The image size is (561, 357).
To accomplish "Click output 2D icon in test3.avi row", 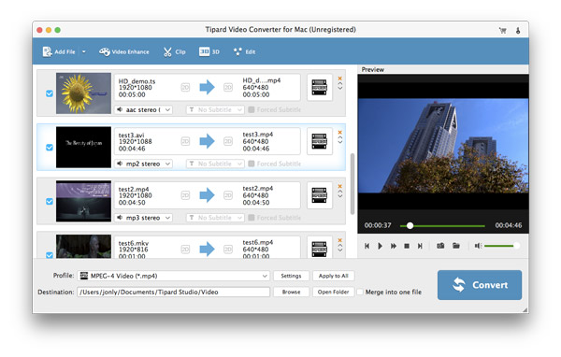I will (228, 141).
